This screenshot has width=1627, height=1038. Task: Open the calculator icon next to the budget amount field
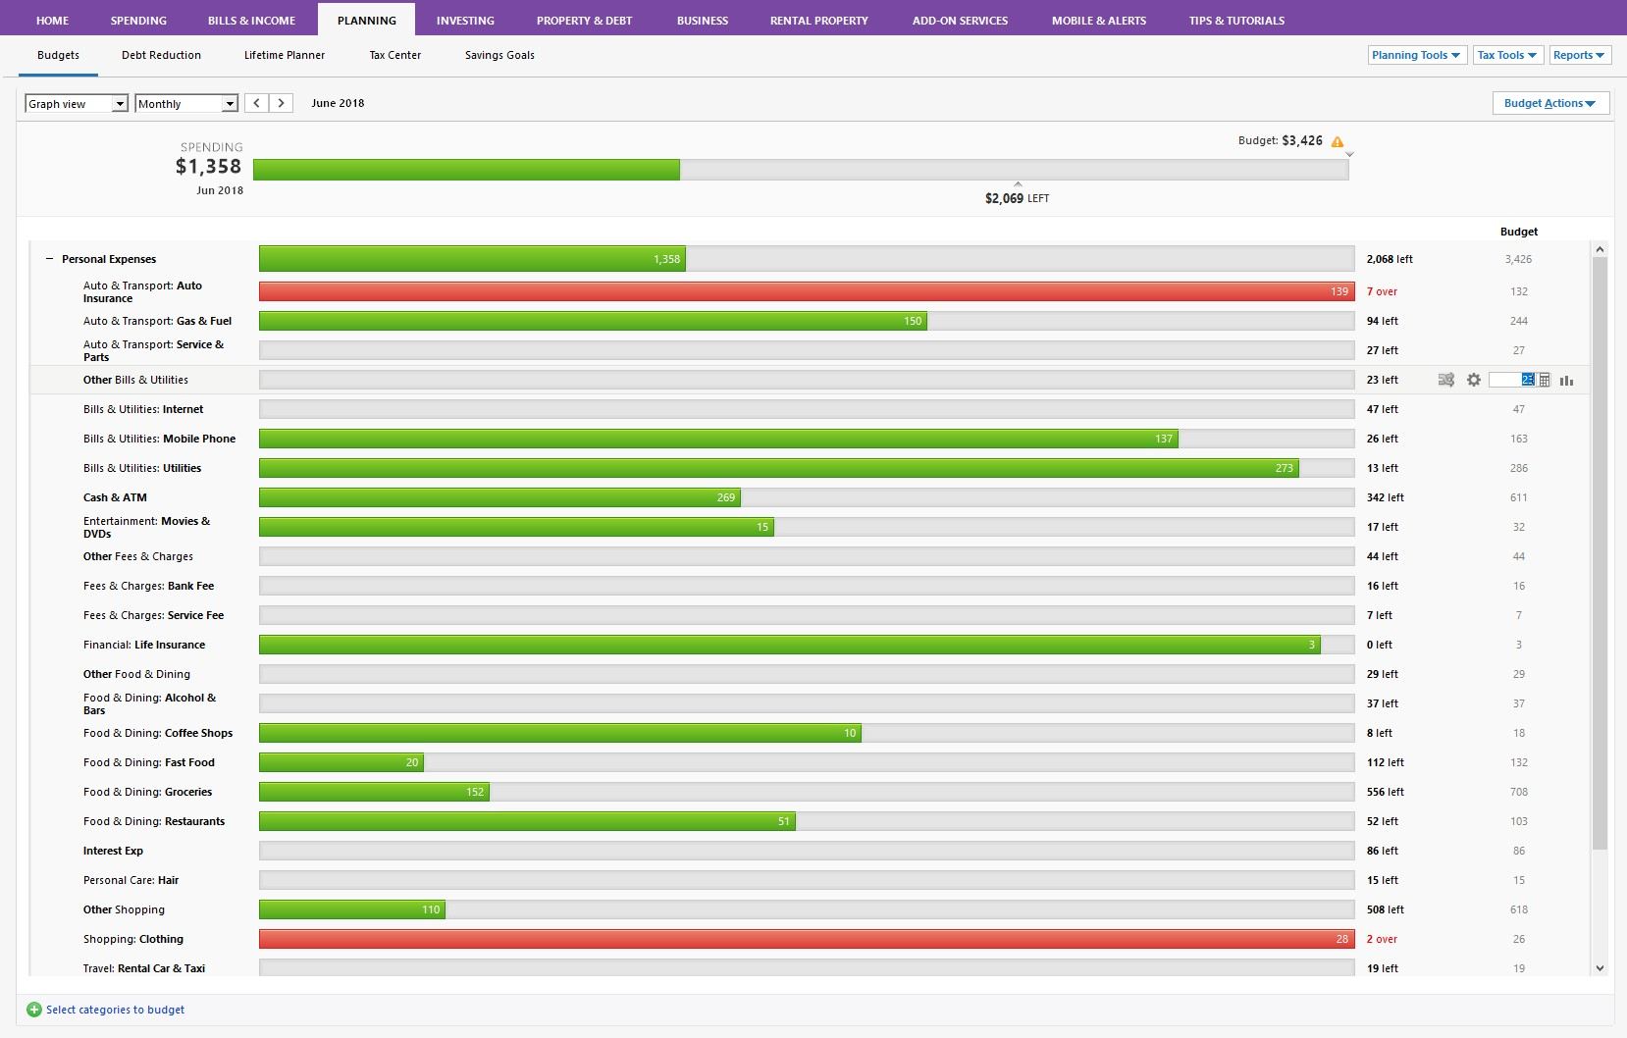pos(1545,380)
